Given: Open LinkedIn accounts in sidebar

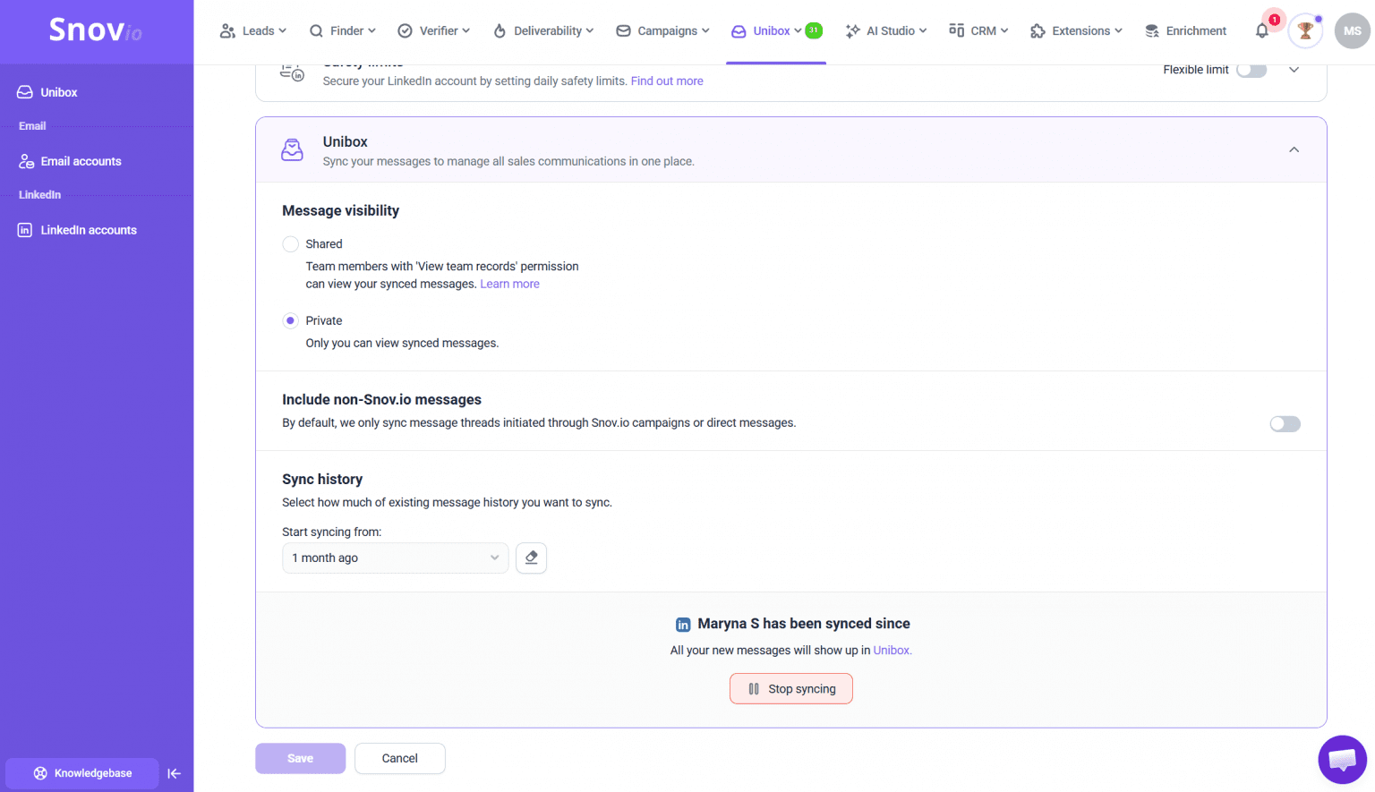Looking at the screenshot, I should click(x=88, y=230).
